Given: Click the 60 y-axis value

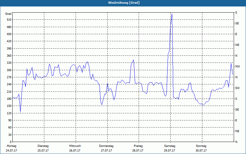Looking at the screenshot, I should click(10, 128).
